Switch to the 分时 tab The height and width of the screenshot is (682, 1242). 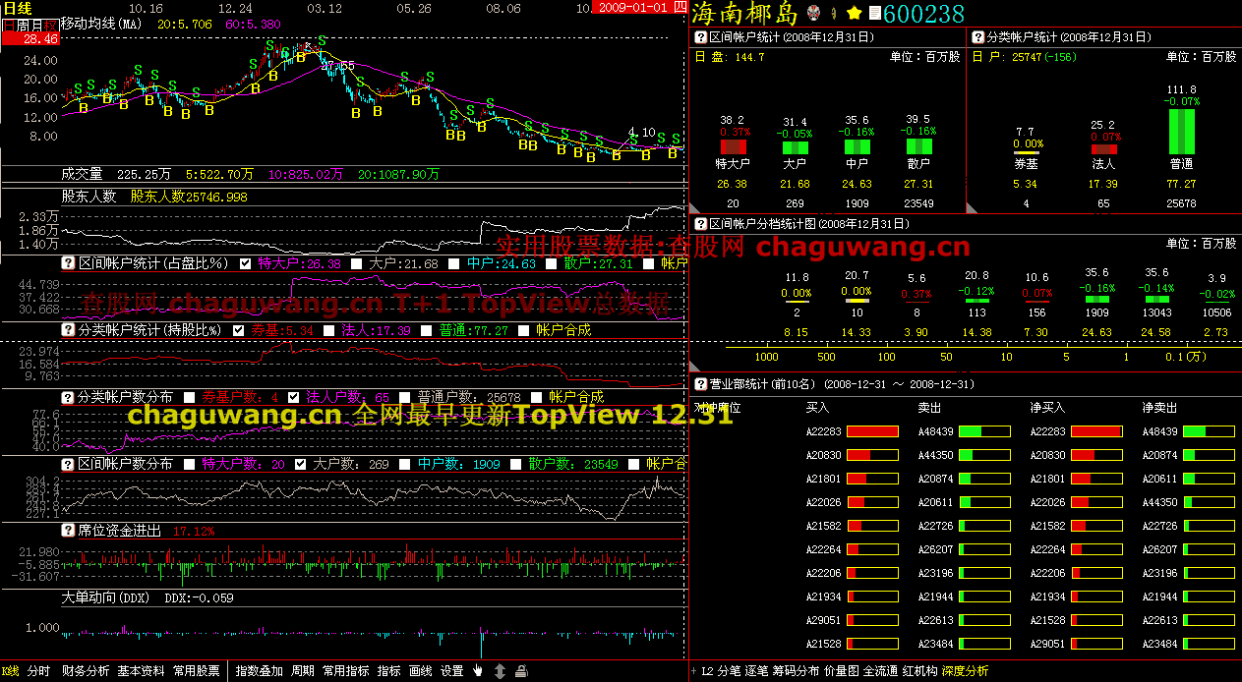(x=38, y=671)
